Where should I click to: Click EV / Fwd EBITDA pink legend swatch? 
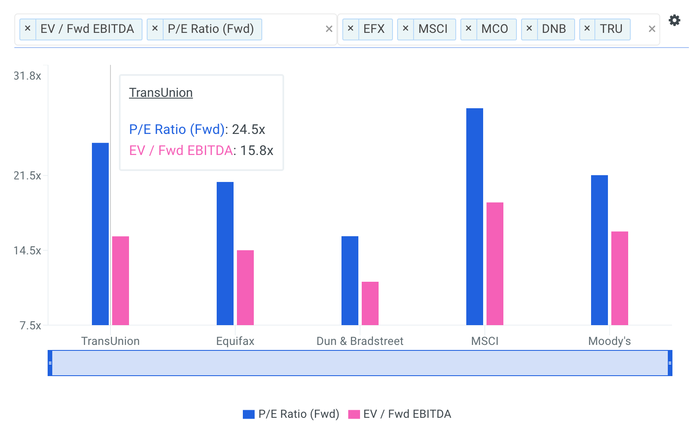coord(354,414)
